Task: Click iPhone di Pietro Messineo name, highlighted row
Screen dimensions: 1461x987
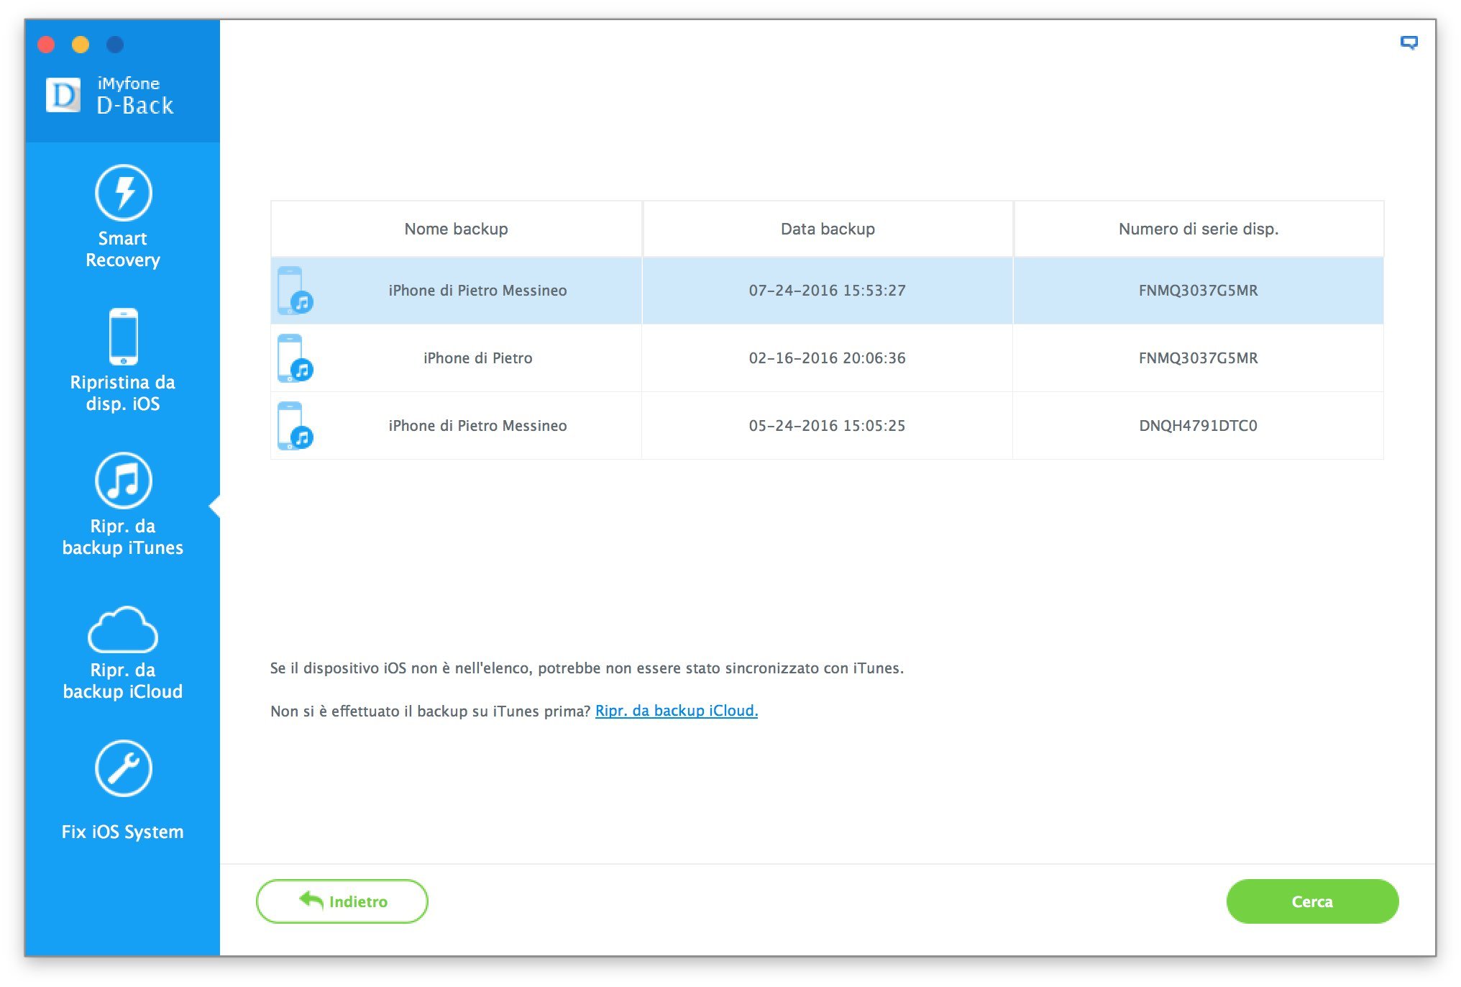Action: pyautogui.click(x=478, y=291)
